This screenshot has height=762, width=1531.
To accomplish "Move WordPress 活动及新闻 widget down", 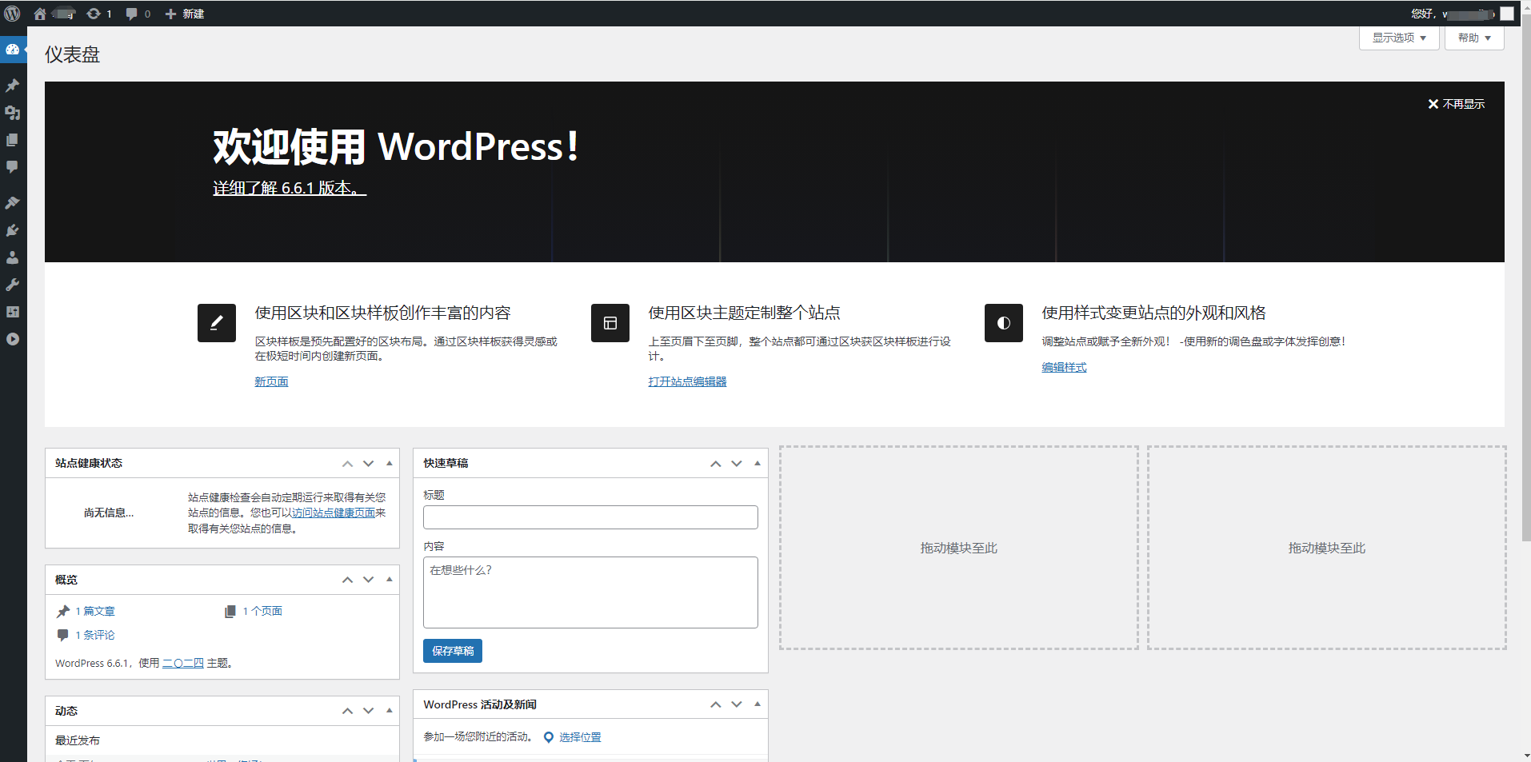I will click(737, 704).
